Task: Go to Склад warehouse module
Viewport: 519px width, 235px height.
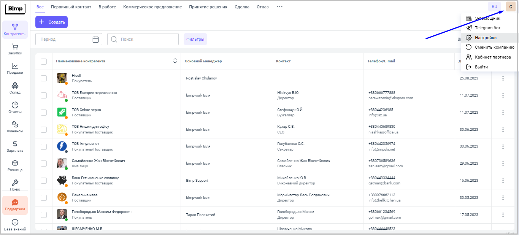Action: tap(15, 88)
